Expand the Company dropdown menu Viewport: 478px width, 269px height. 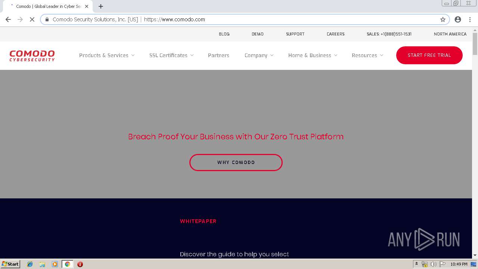pyautogui.click(x=259, y=55)
